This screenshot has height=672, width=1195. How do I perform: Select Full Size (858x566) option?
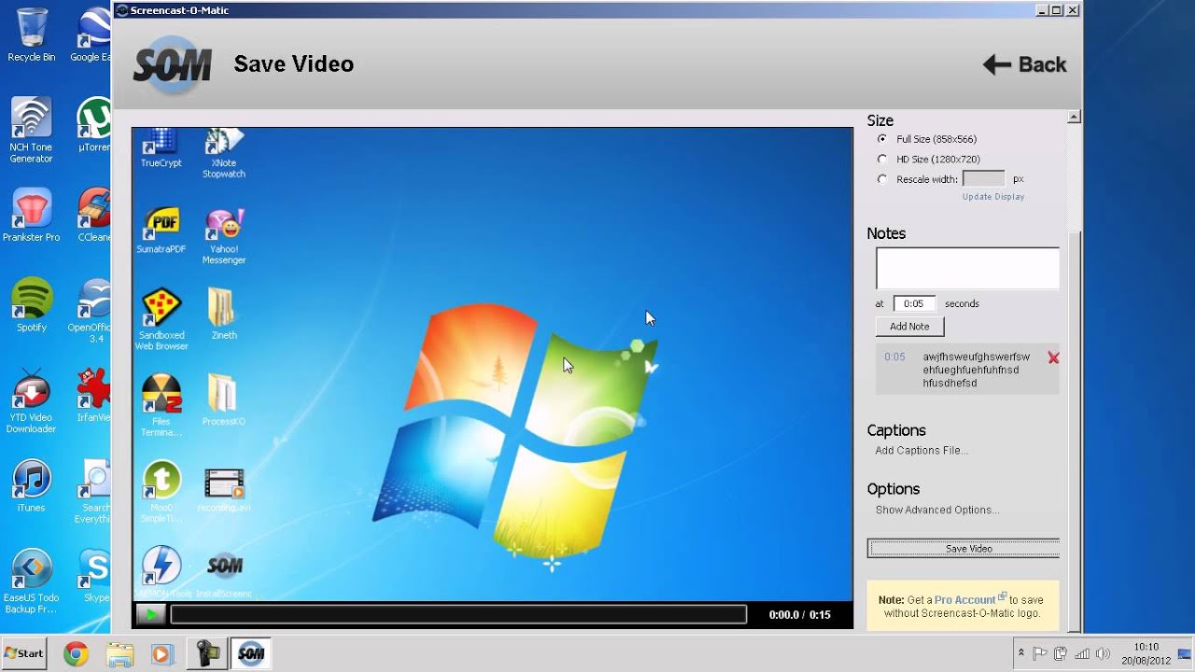[882, 139]
